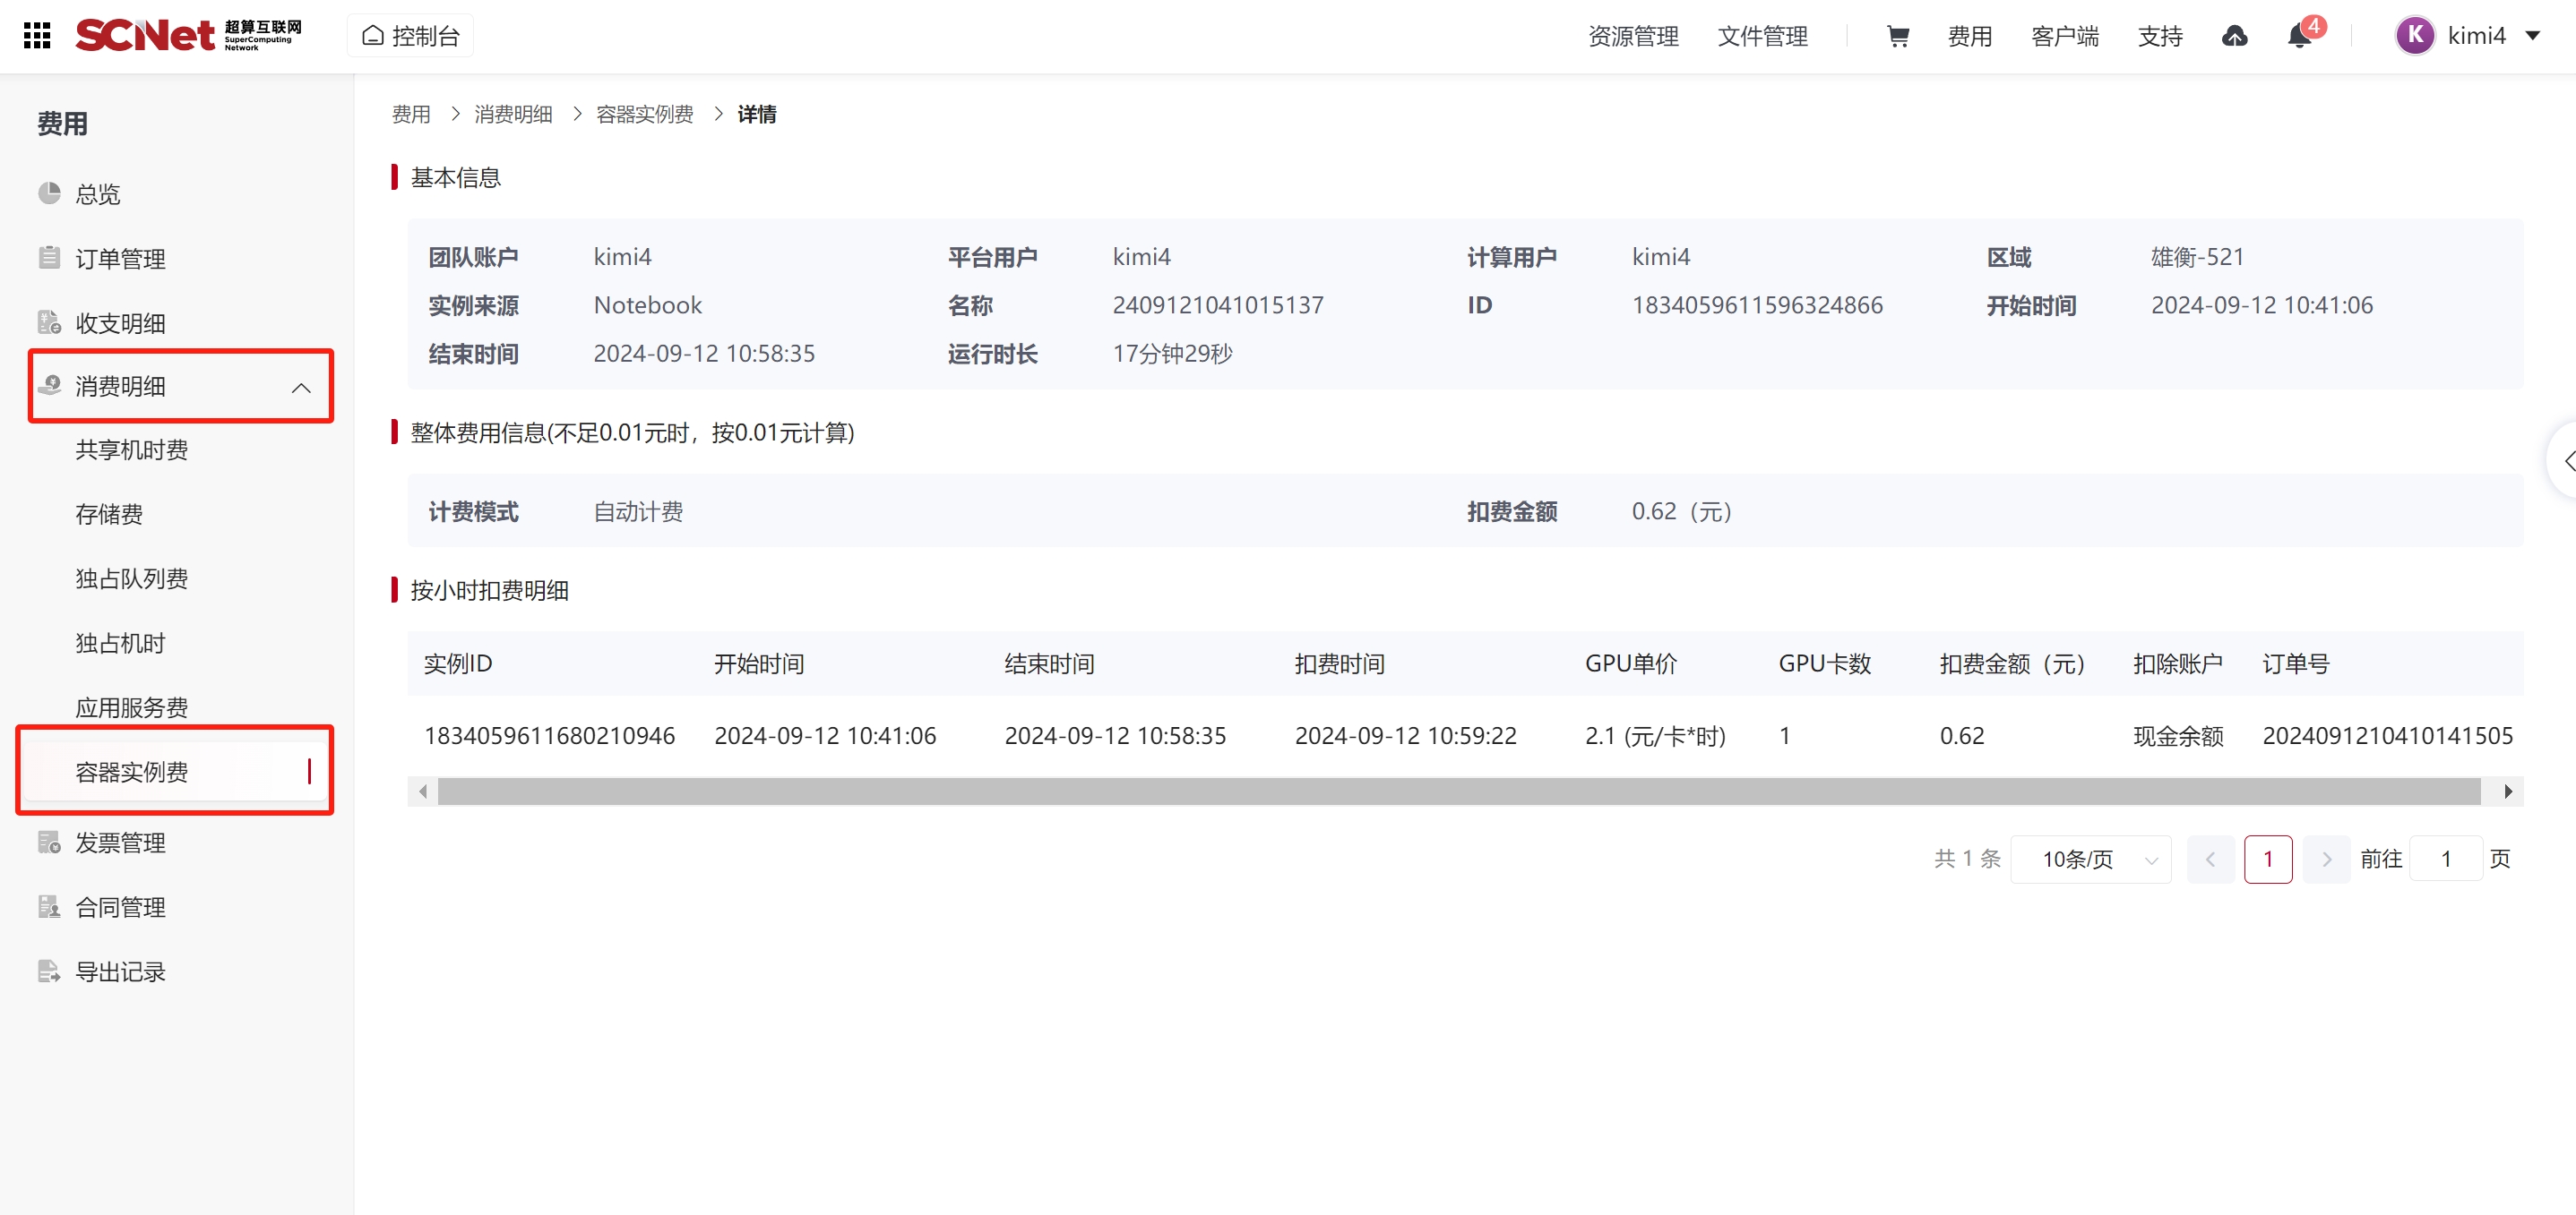Open 发票管理 invoice management

coord(120,843)
